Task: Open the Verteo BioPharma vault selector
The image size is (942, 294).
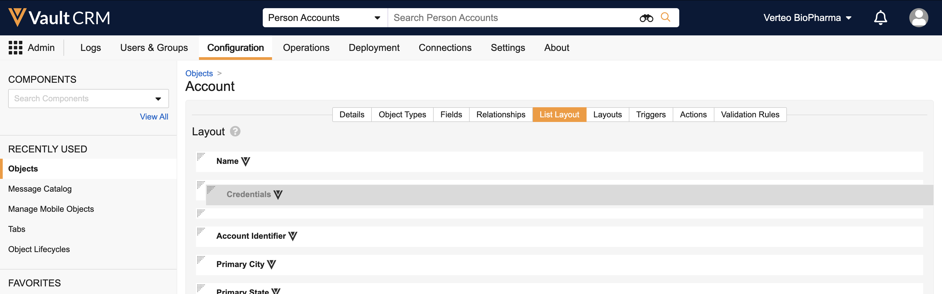Action: point(807,18)
